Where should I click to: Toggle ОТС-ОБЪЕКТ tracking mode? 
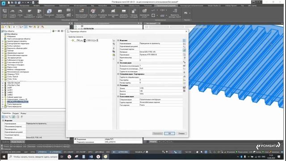[x=68, y=152]
